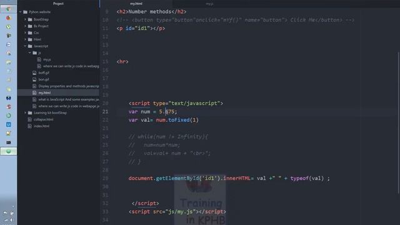Viewport: 400px width, 225px height.
Task: Switch to the my.js editor tab
Action: point(209,4)
